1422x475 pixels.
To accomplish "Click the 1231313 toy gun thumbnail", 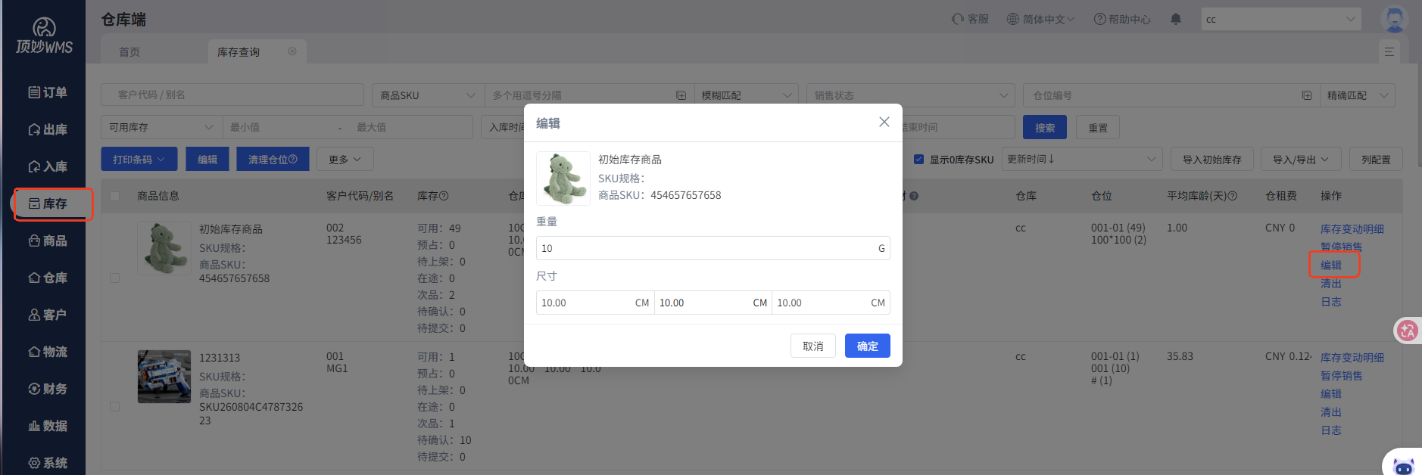I will click(164, 376).
